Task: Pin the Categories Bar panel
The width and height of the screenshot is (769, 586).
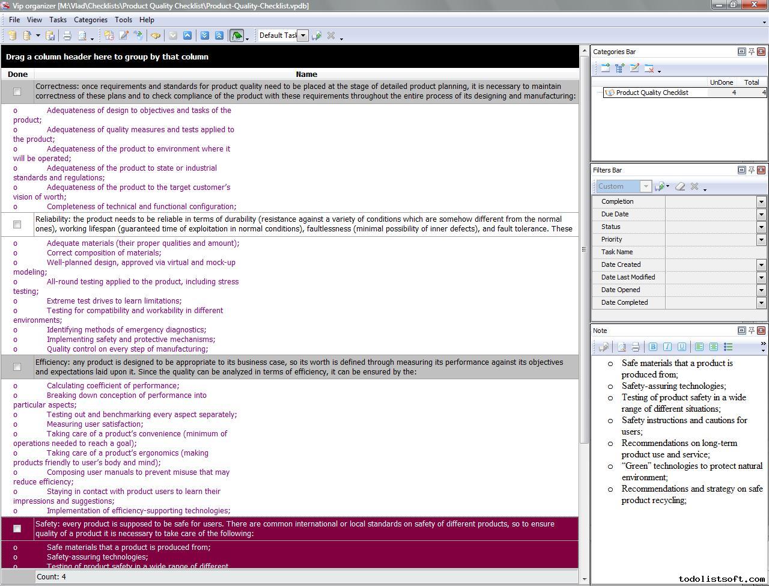Action: point(751,52)
